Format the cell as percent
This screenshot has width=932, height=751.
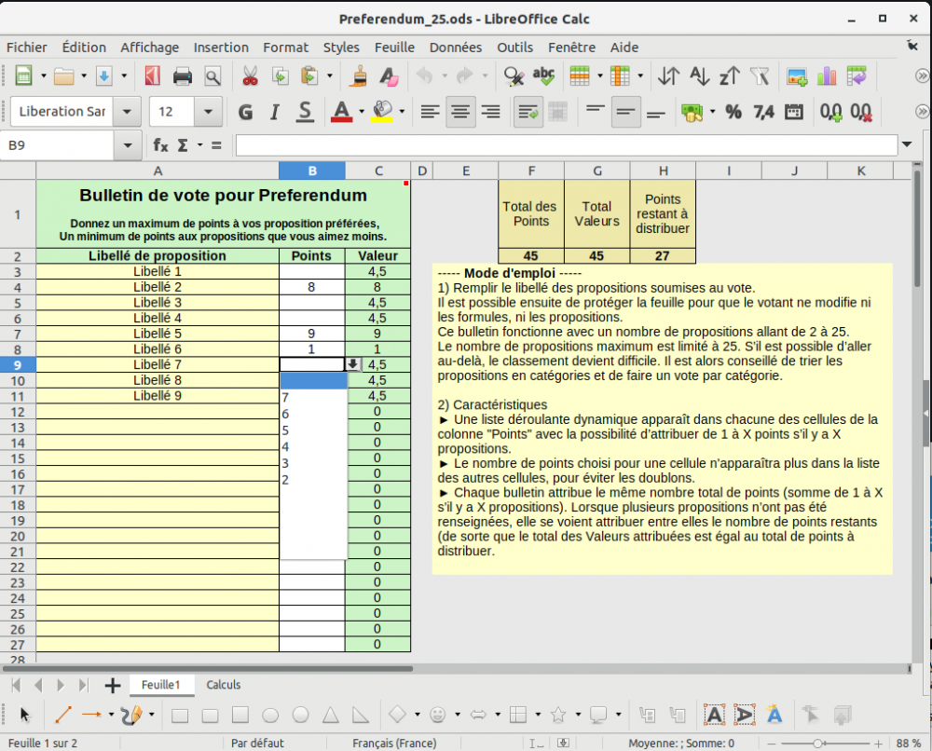(733, 112)
